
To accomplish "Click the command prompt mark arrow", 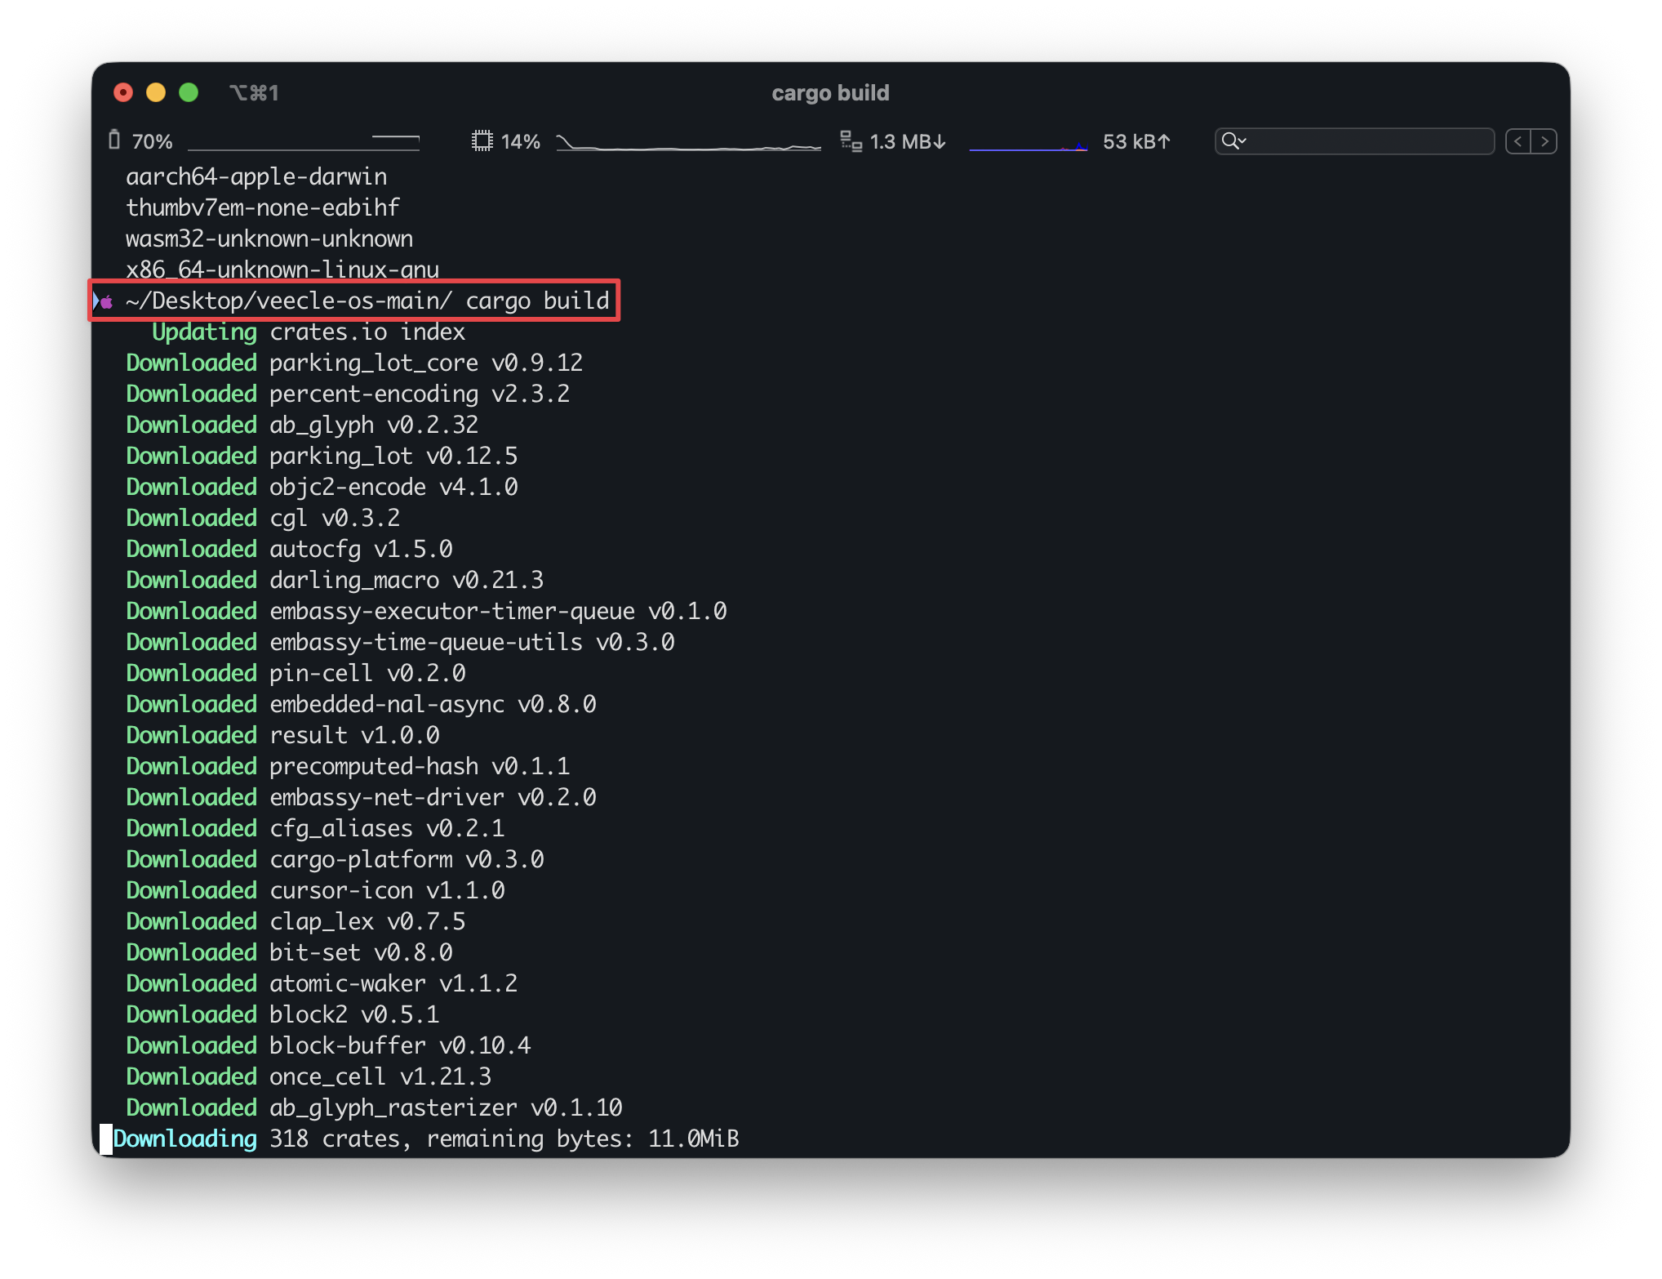I will 96,301.
